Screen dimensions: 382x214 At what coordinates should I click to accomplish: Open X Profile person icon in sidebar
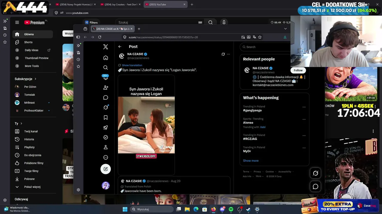click(106, 147)
